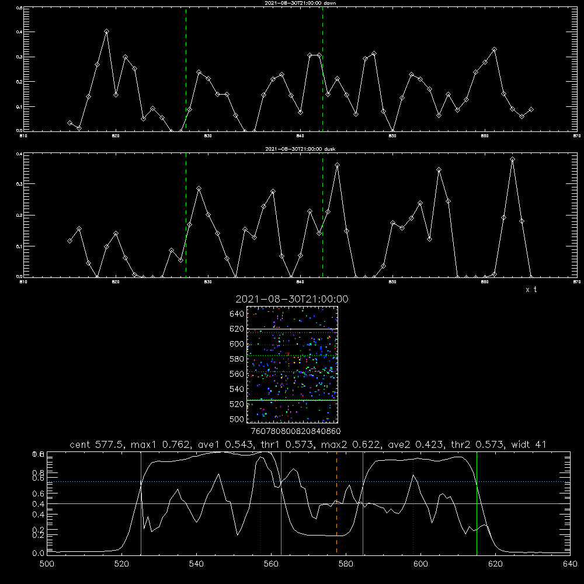Click the '870' x-axis label of the dawn plot
The width and height of the screenshot is (584, 584).
point(576,136)
